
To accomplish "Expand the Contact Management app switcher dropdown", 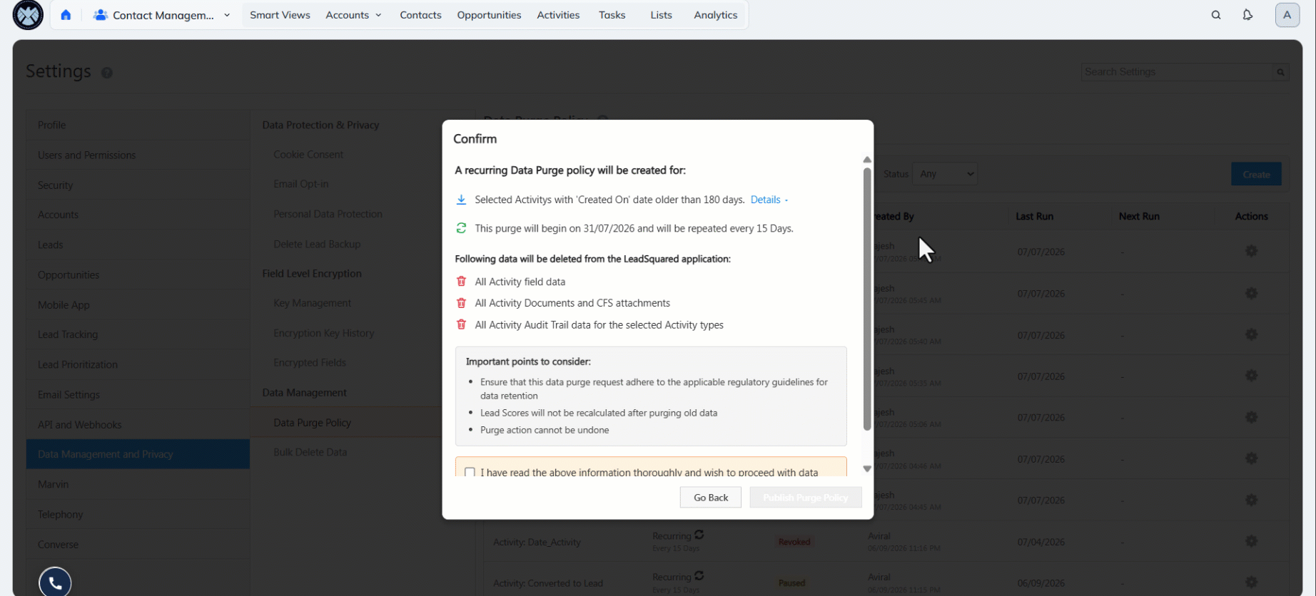I will tap(227, 15).
